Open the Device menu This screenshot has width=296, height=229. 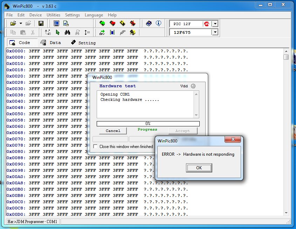click(x=35, y=15)
